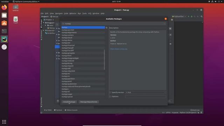Click the package list scrollbar
The height and width of the screenshot is (126, 224).
104,60
